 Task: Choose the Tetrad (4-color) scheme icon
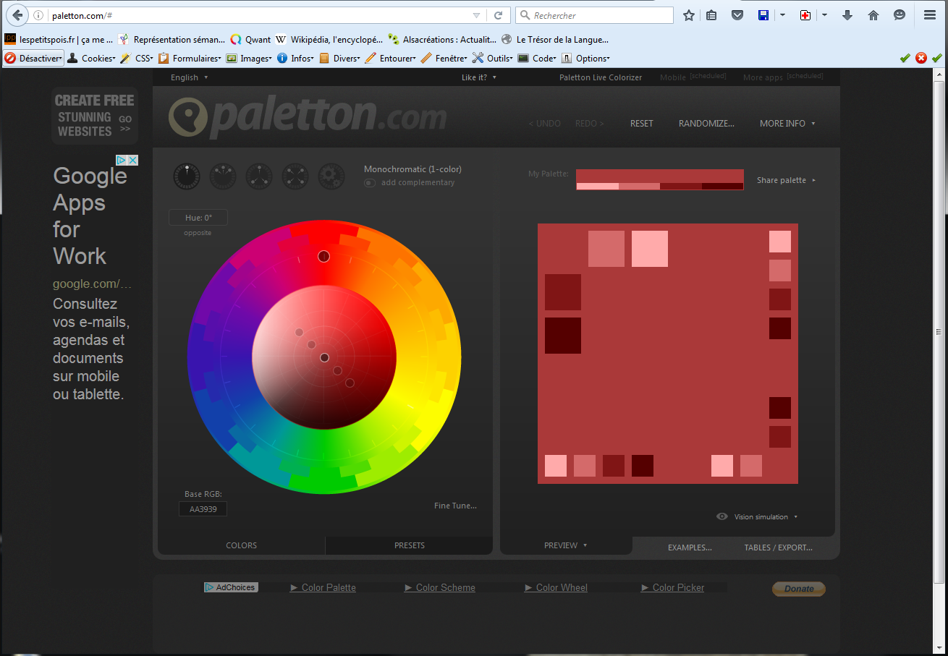pyautogui.click(x=295, y=176)
